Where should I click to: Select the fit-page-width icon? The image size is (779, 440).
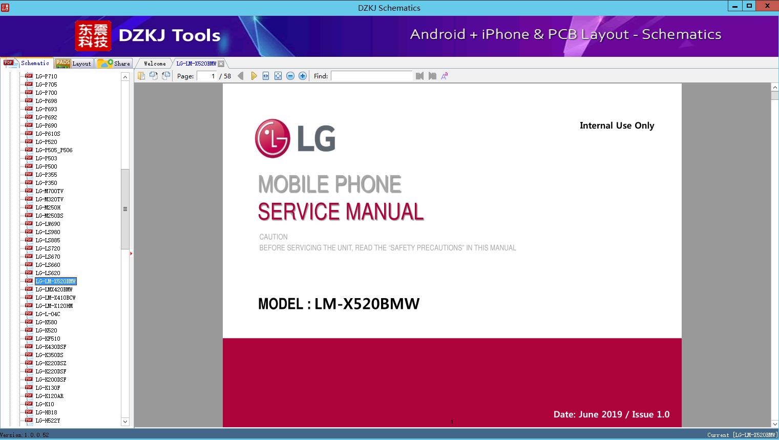266,75
